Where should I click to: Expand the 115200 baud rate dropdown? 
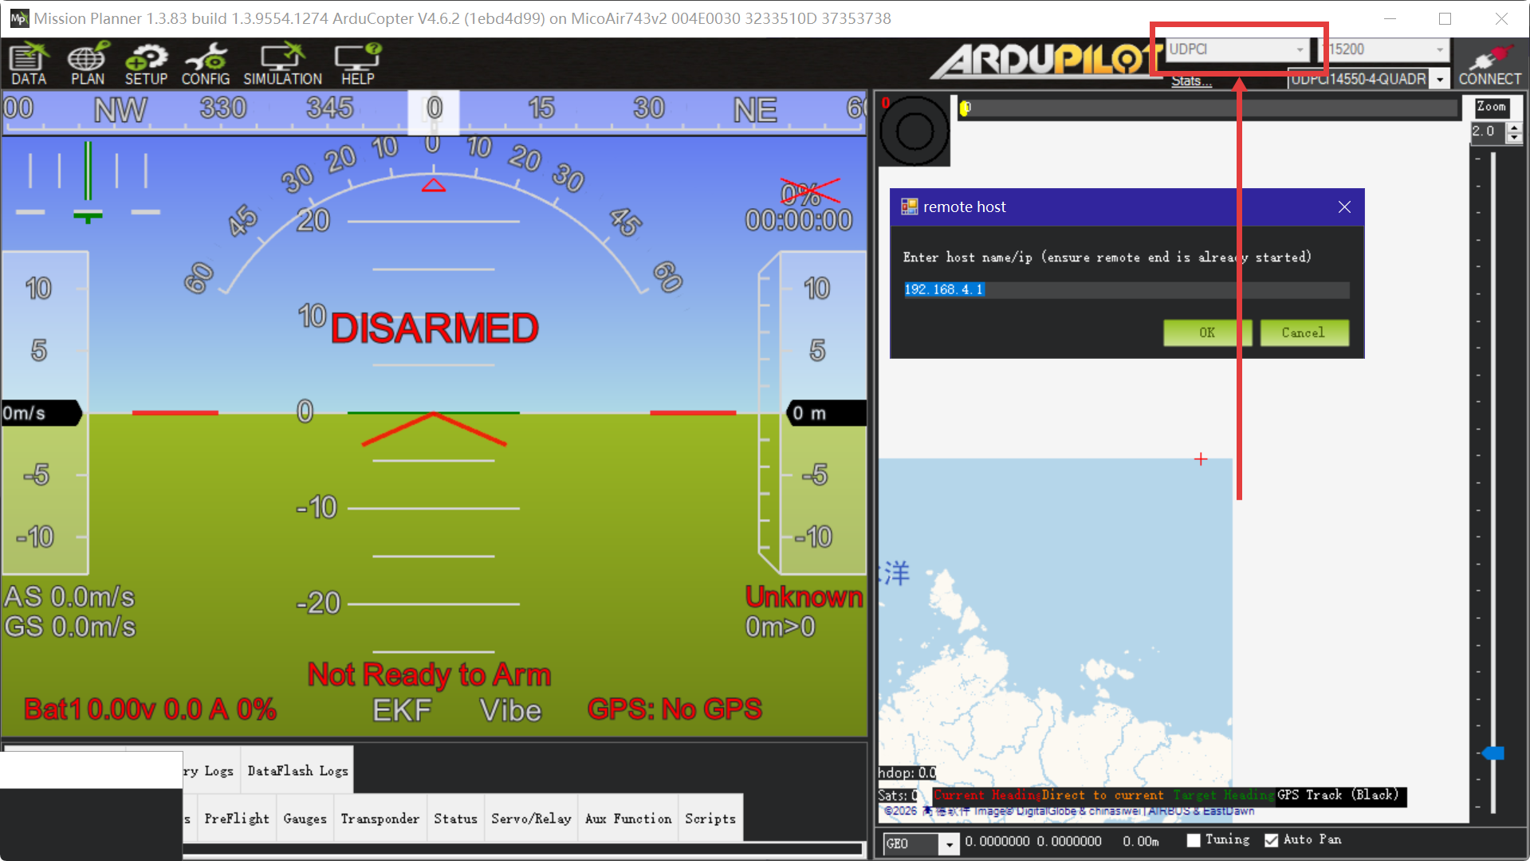(x=1439, y=49)
